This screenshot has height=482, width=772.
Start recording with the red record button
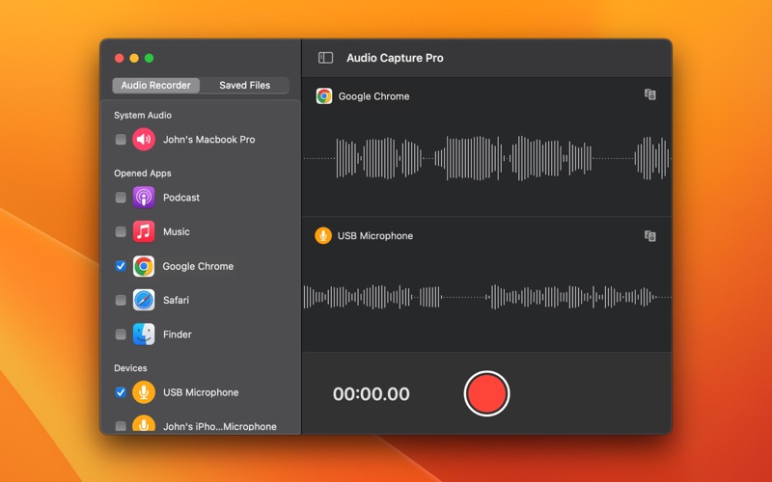tap(486, 393)
